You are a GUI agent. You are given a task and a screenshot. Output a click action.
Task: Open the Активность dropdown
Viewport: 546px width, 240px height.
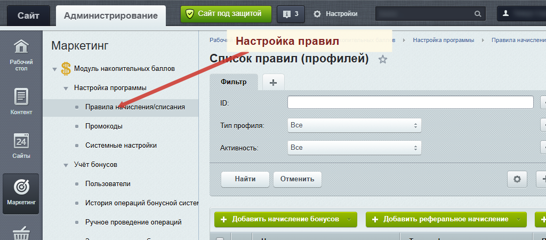click(355, 148)
